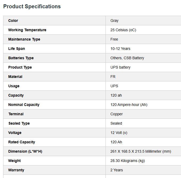
Task: Click the 120 ah capacity value
Action: point(116,95)
